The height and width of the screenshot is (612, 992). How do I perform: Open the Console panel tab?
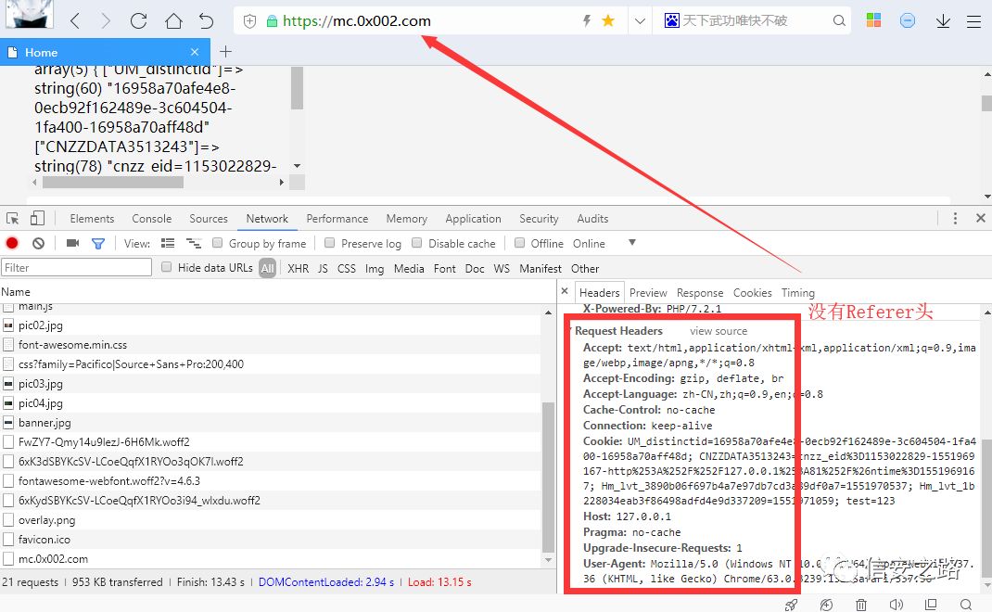click(152, 218)
